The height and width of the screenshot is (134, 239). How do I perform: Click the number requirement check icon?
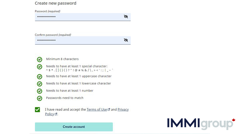(40, 91)
